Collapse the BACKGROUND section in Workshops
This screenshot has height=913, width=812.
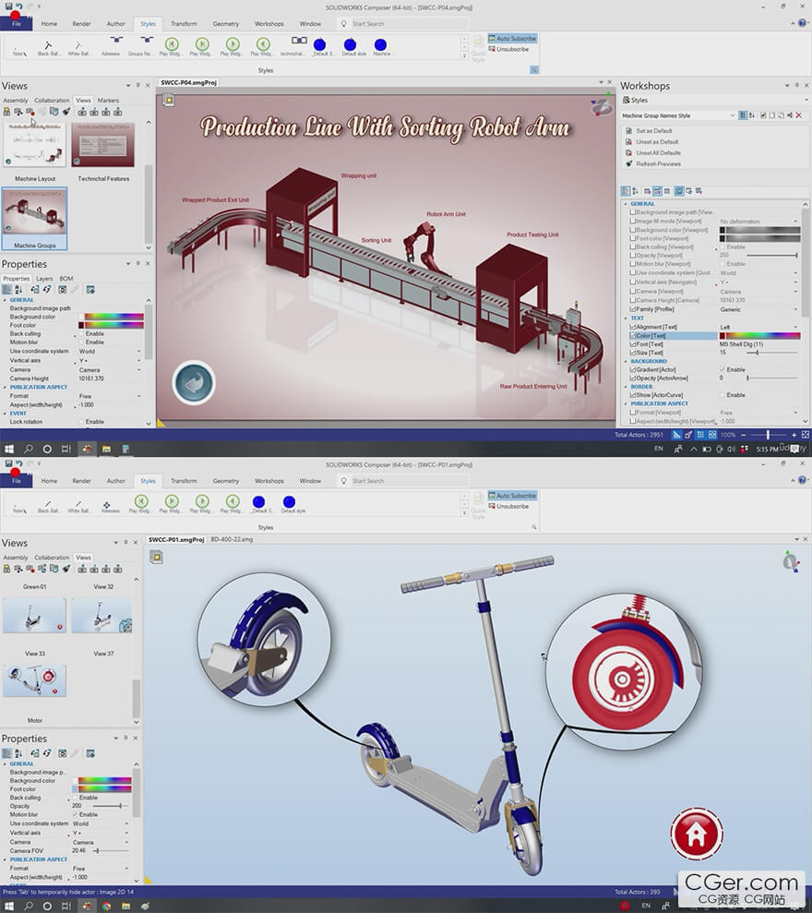[x=626, y=361]
